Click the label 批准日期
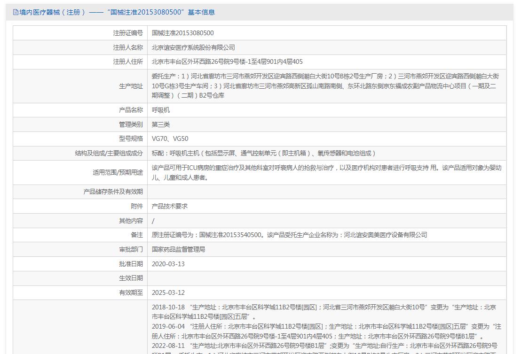529x354 pixels. tap(131, 264)
